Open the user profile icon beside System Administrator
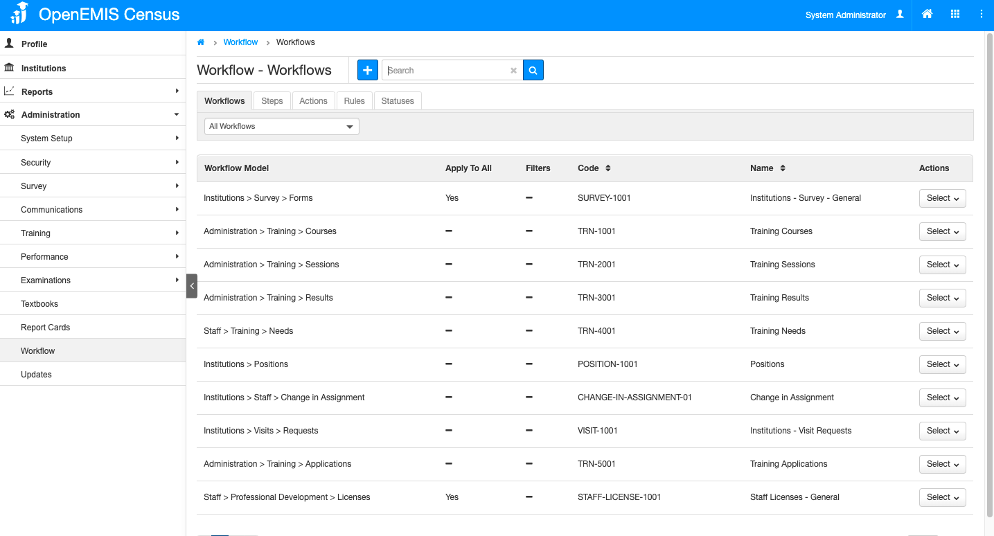 [900, 14]
